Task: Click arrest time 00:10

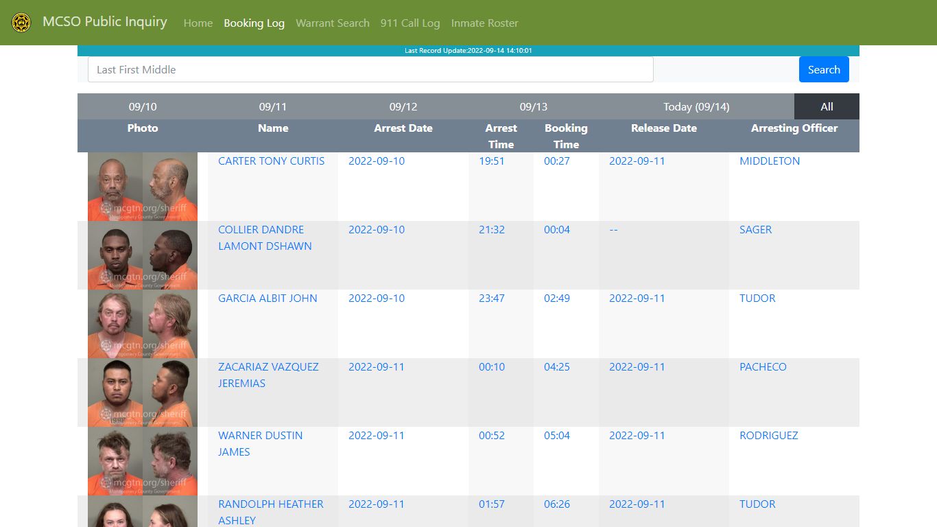Action: 492,366
